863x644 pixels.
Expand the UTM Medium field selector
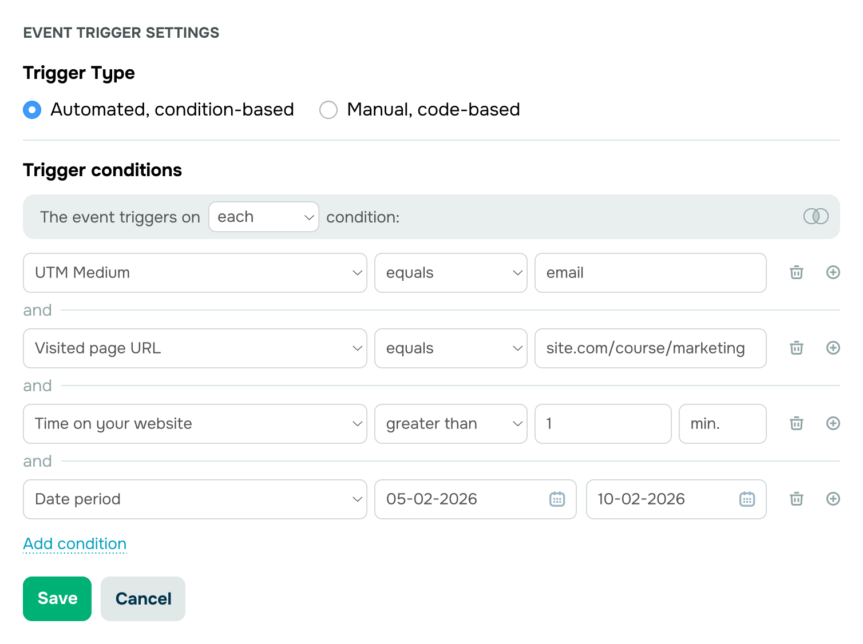(358, 273)
